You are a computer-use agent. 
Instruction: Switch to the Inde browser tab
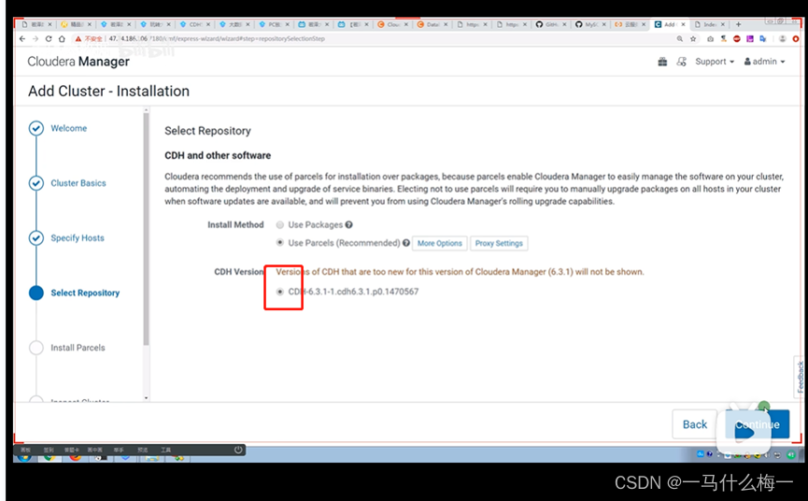[709, 24]
